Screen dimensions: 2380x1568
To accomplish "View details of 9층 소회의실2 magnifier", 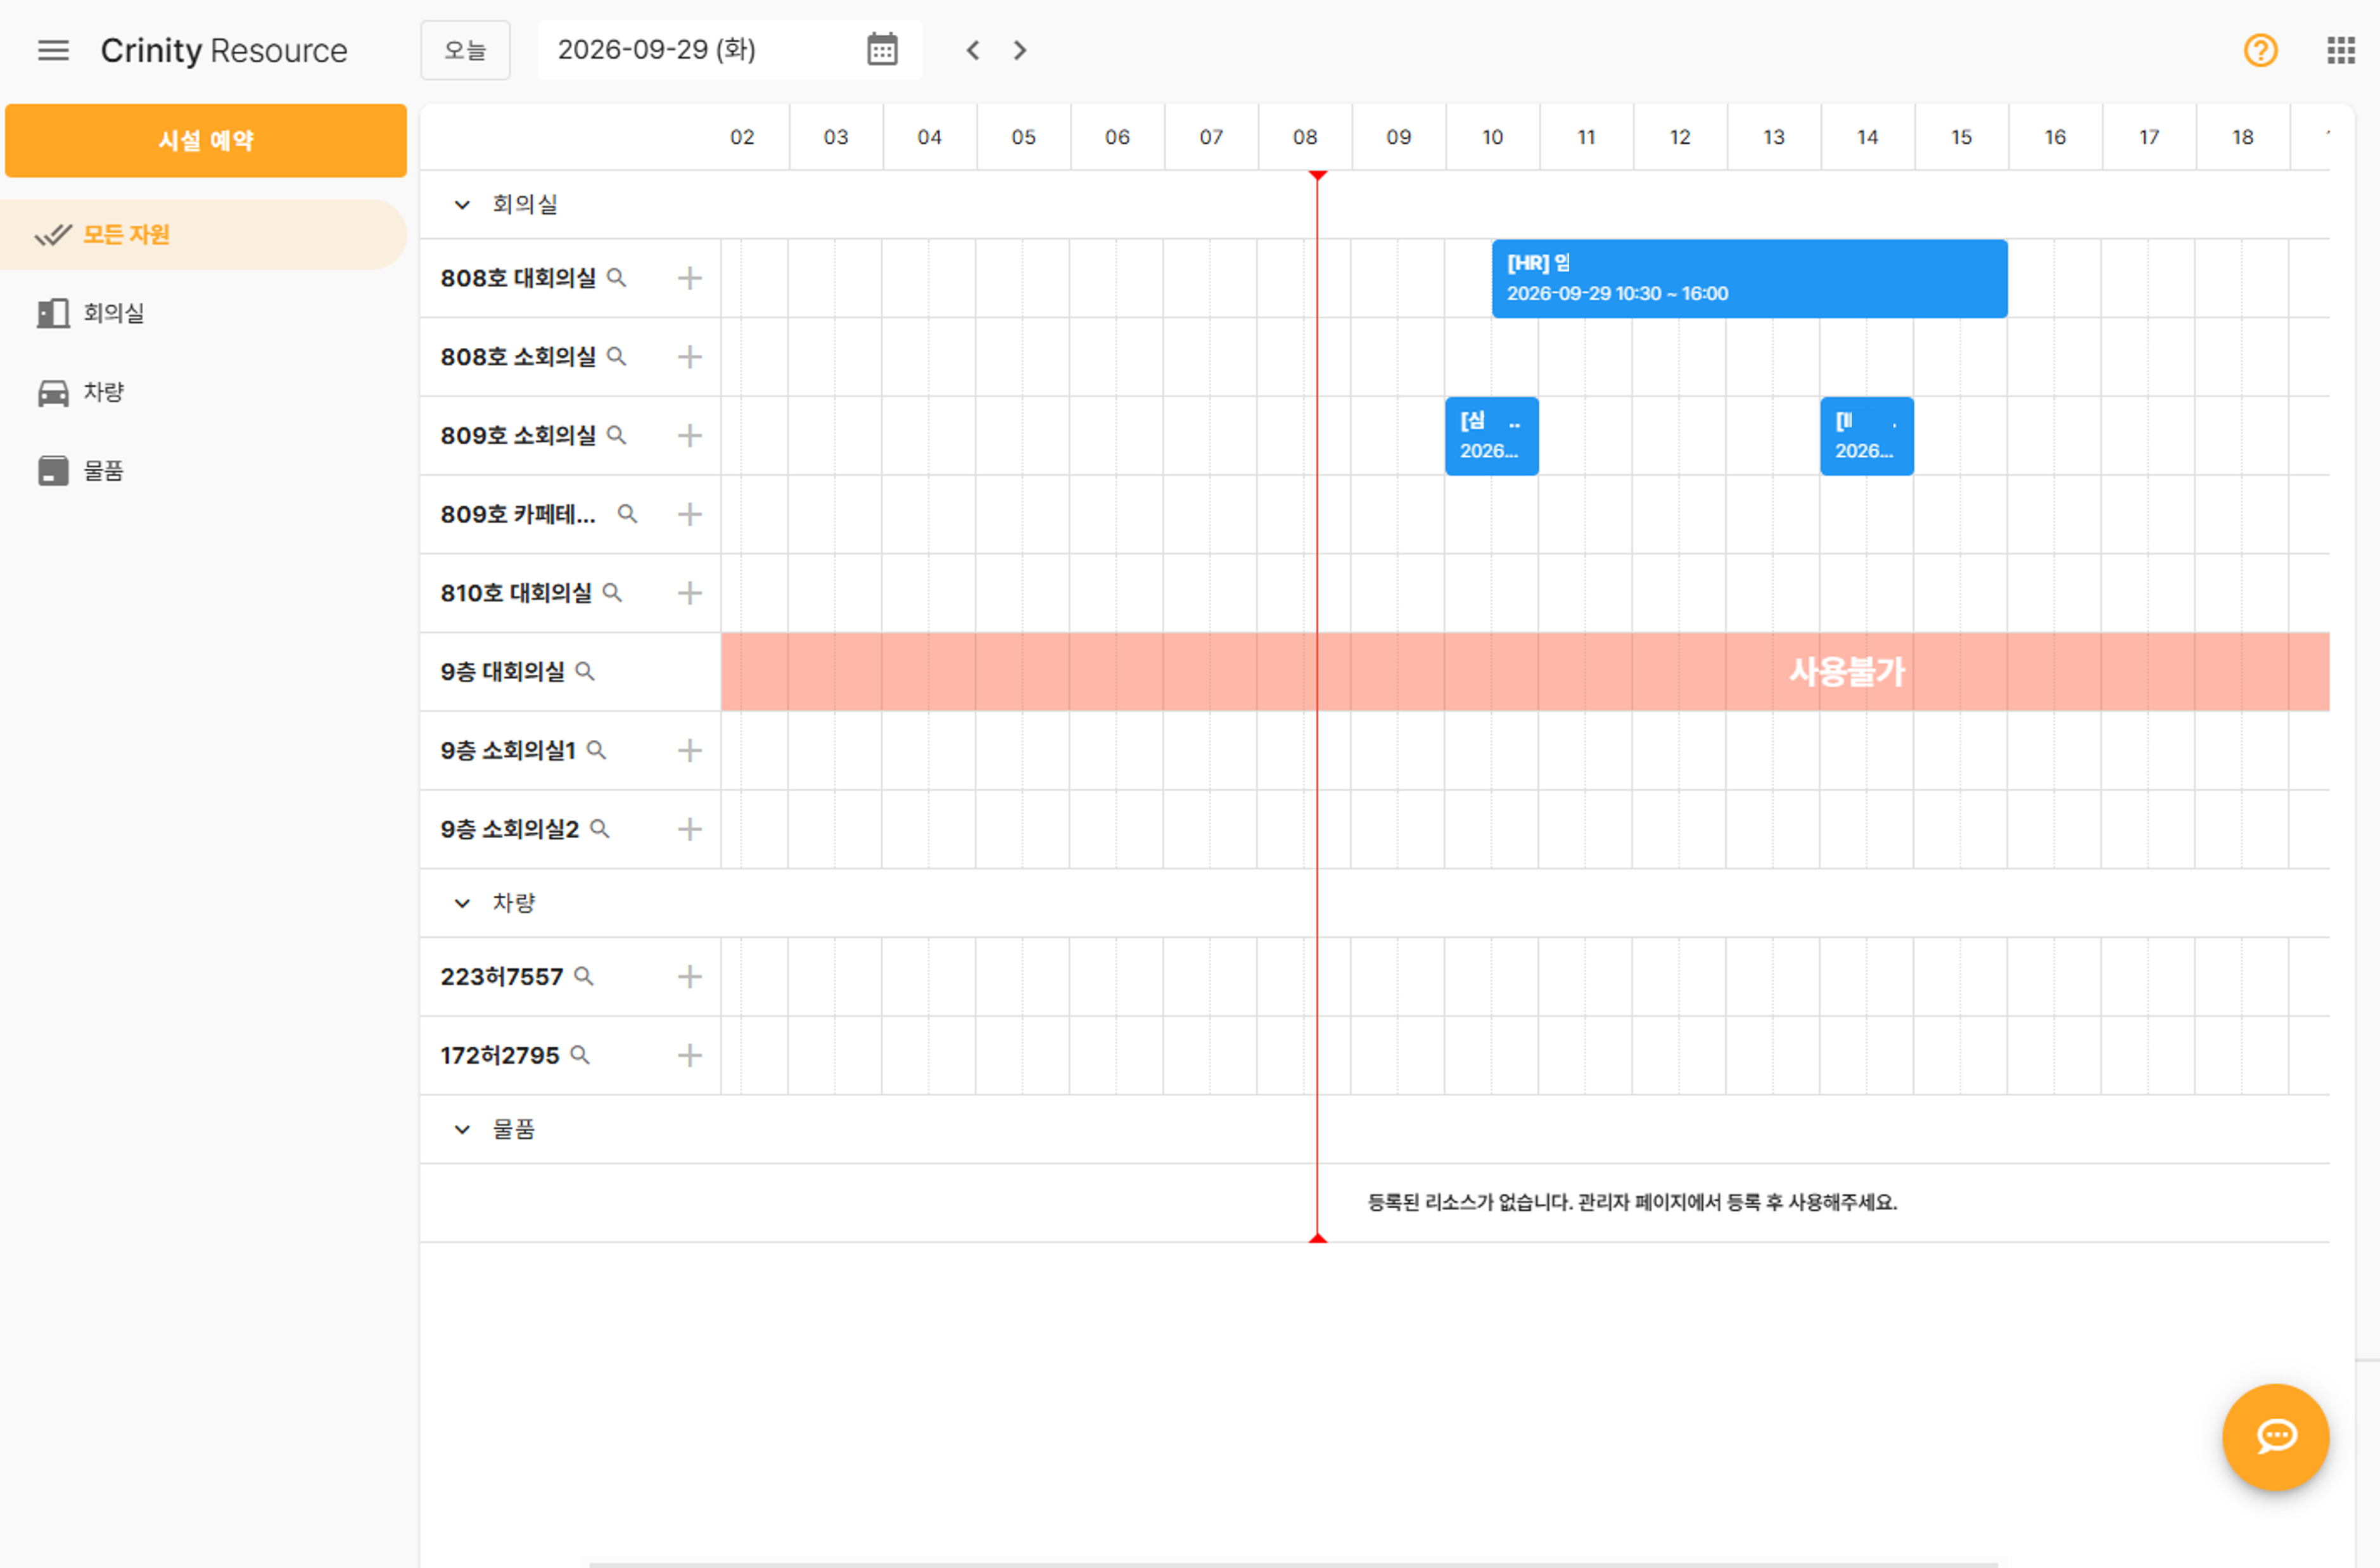I will click(x=599, y=829).
